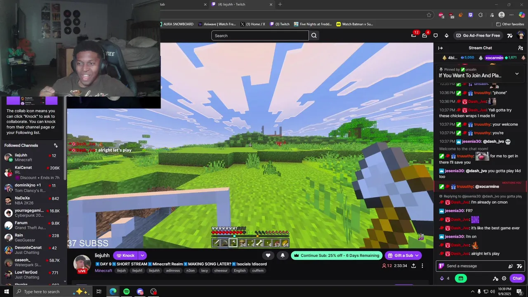528x297 pixels.
Task: Toggle sort order of Followed Channels
Action: click(x=56, y=146)
